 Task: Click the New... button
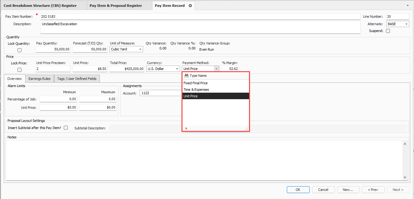(x=348, y=190)
